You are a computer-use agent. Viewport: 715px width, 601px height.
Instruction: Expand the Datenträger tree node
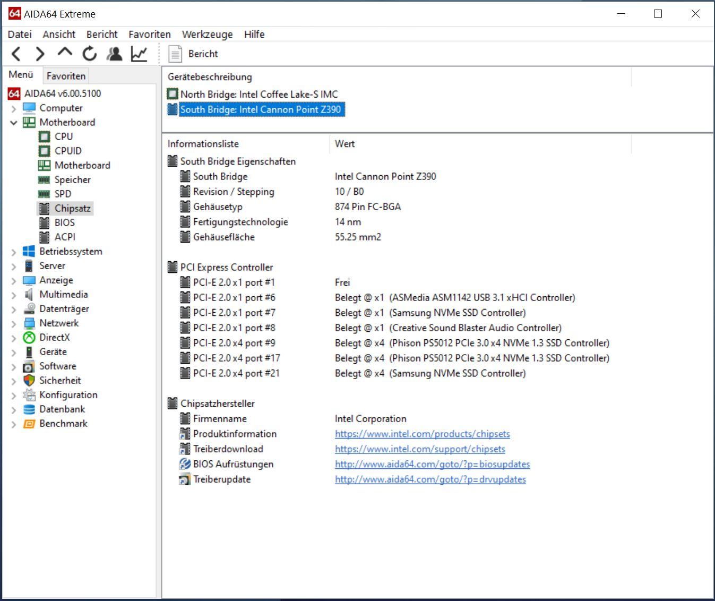point(14,309)
